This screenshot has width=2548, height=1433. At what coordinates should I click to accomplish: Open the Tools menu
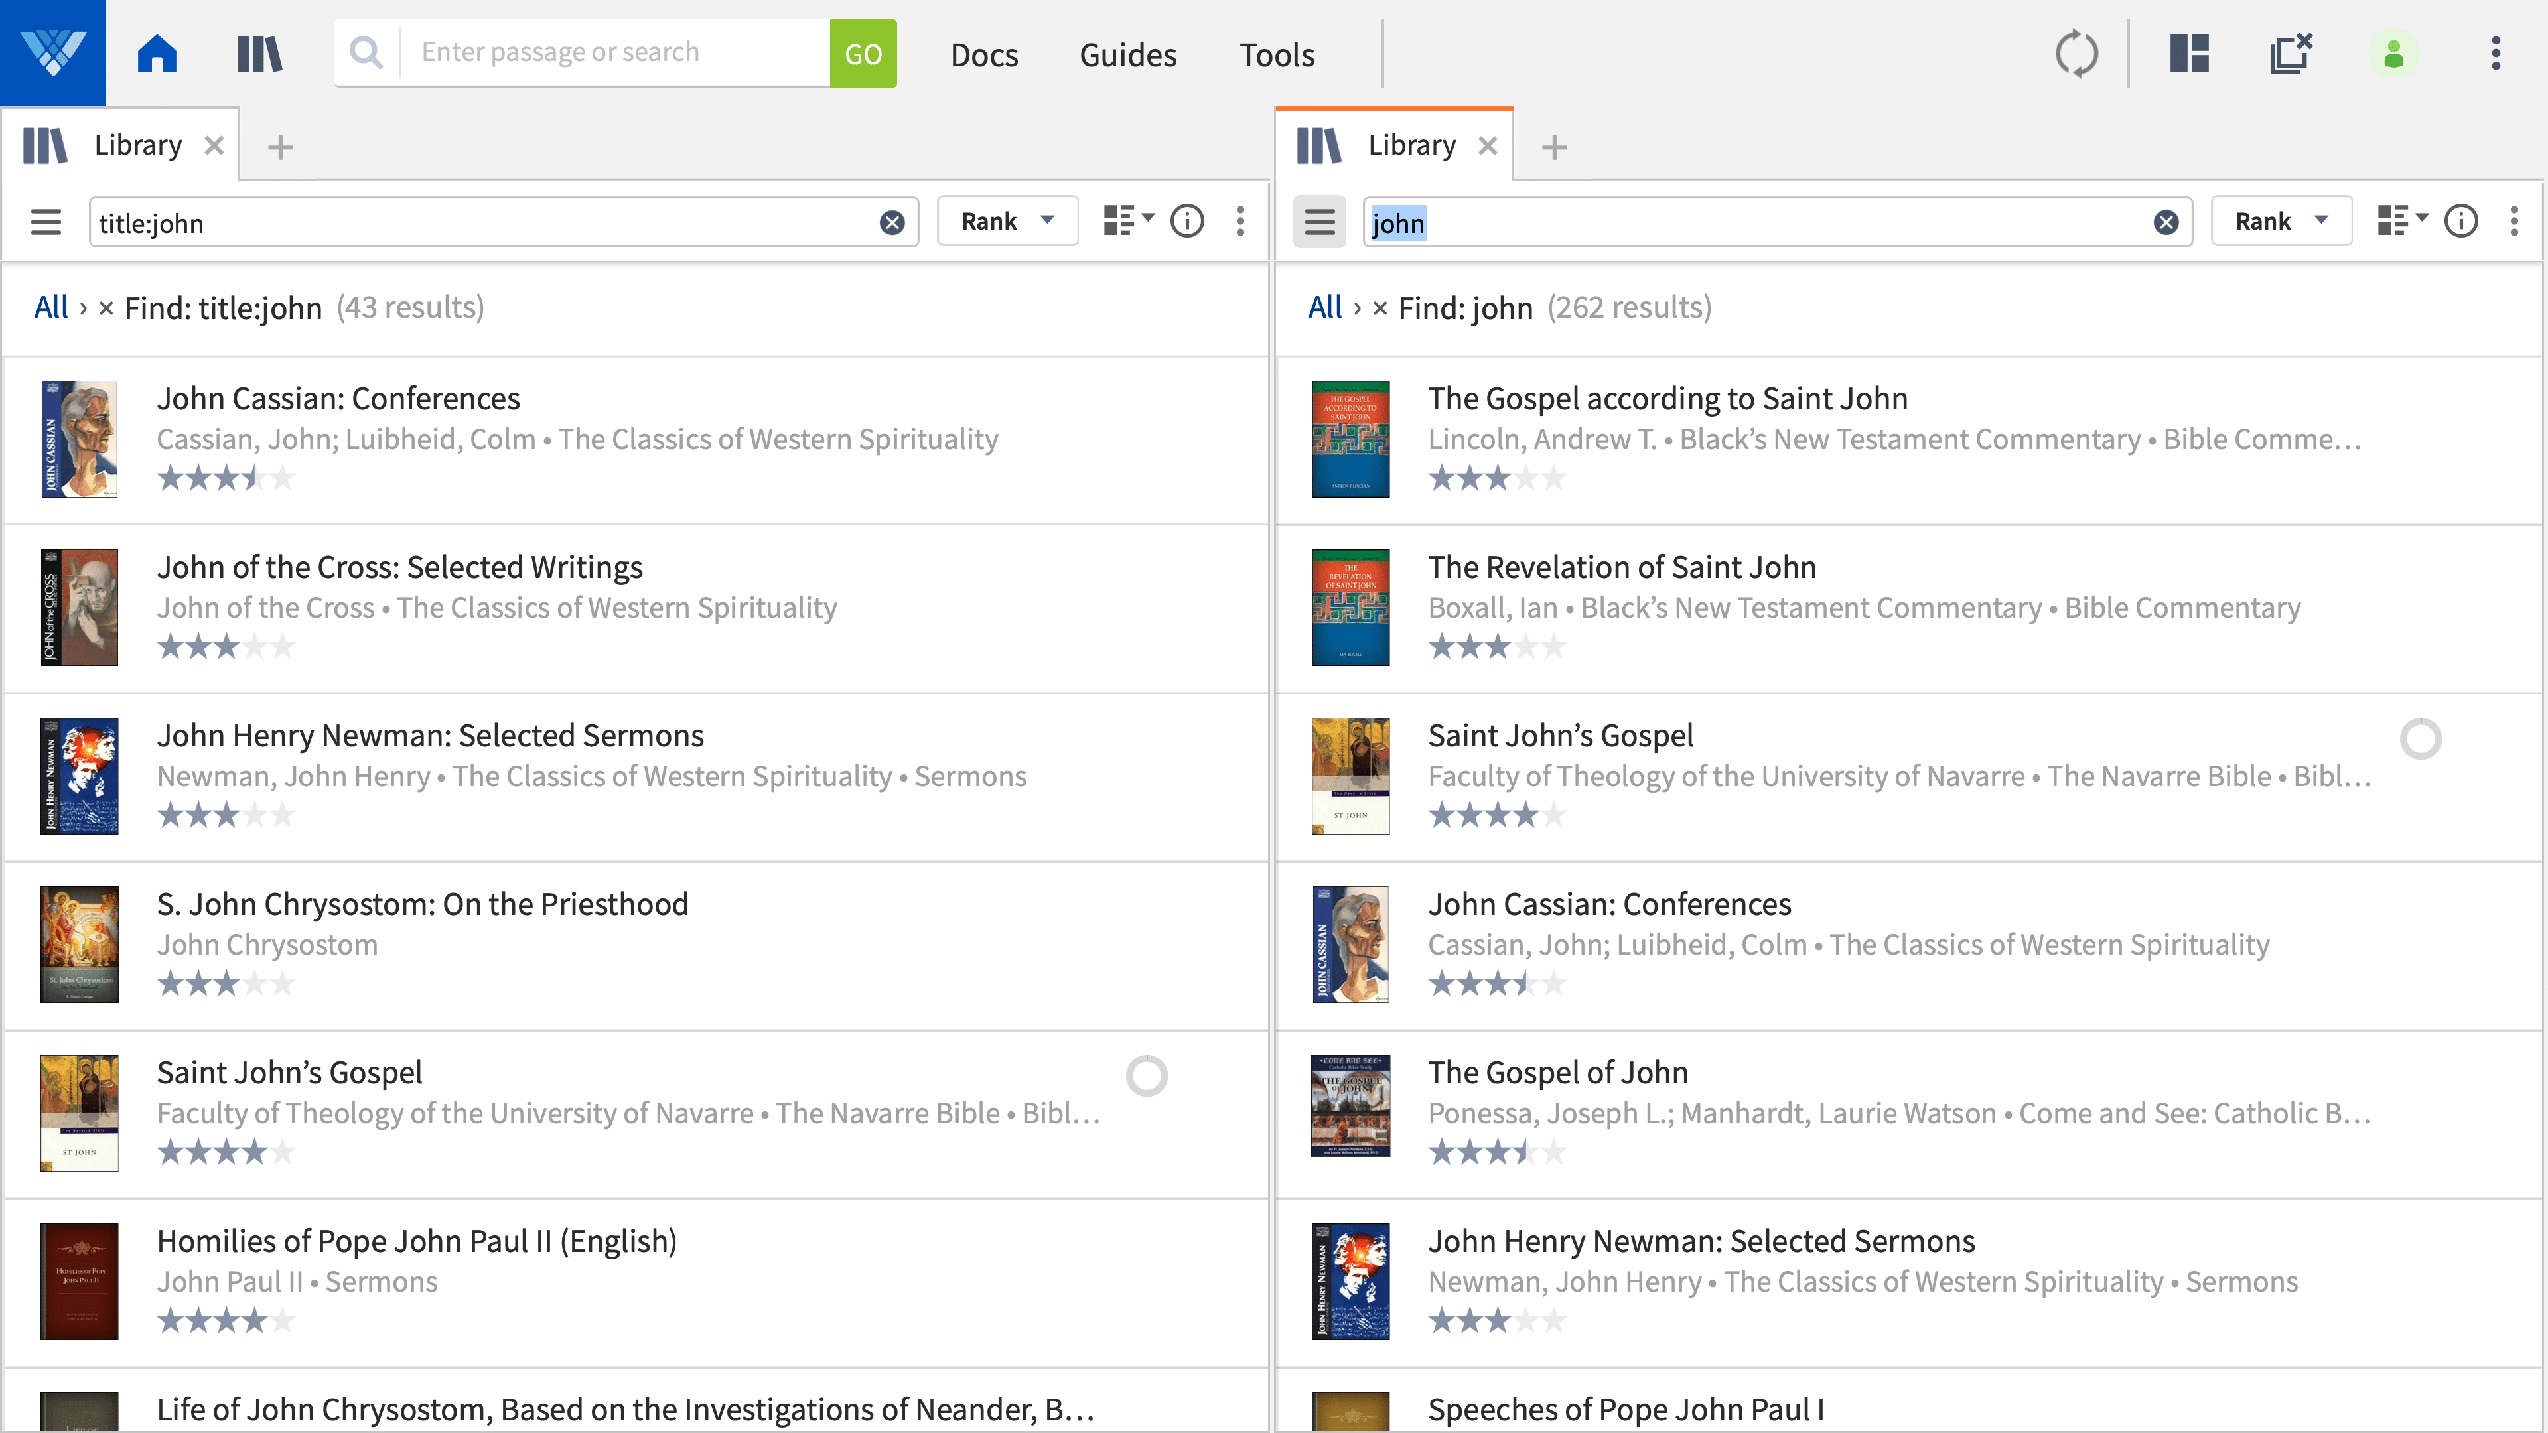point(1277,54)
